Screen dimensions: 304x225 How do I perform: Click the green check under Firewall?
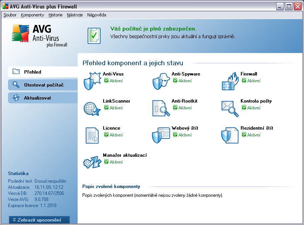244,80
